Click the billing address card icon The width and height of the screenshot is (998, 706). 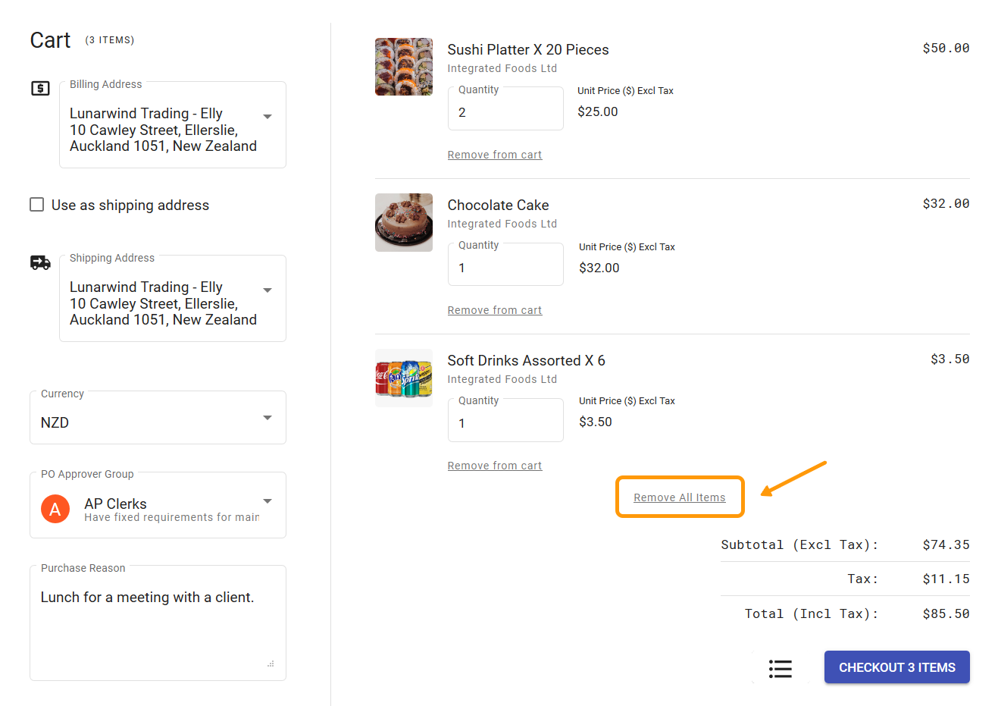coord(39,88)
